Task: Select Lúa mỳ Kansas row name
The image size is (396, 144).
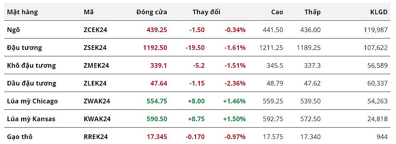Action: (x=31, y=119)
